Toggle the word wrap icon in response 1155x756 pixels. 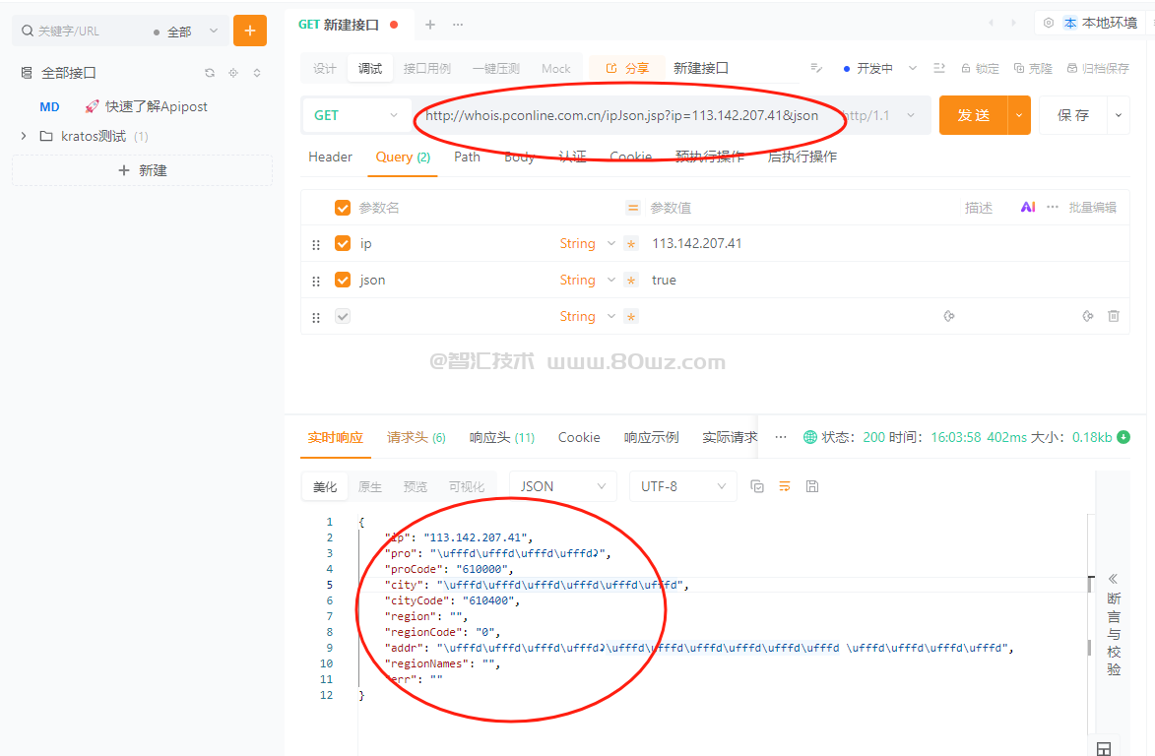coord(785,486)
